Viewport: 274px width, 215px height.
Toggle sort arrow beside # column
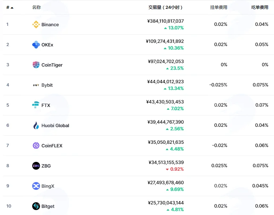(x=12, y=7)
